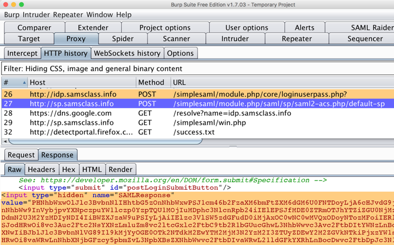Click the left arrow of horizontal scrollbar
Image resolution: width=394 pixels, height=245 pixels.
(5, 142)
